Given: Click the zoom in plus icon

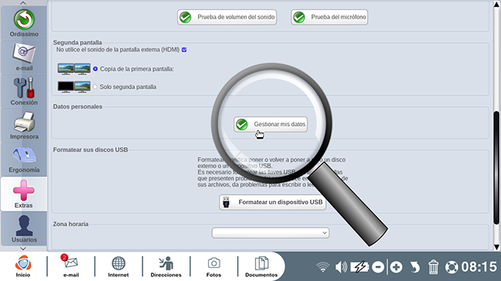Looking at the screenshot, I should pyautogui.click(x=396, y=267).
